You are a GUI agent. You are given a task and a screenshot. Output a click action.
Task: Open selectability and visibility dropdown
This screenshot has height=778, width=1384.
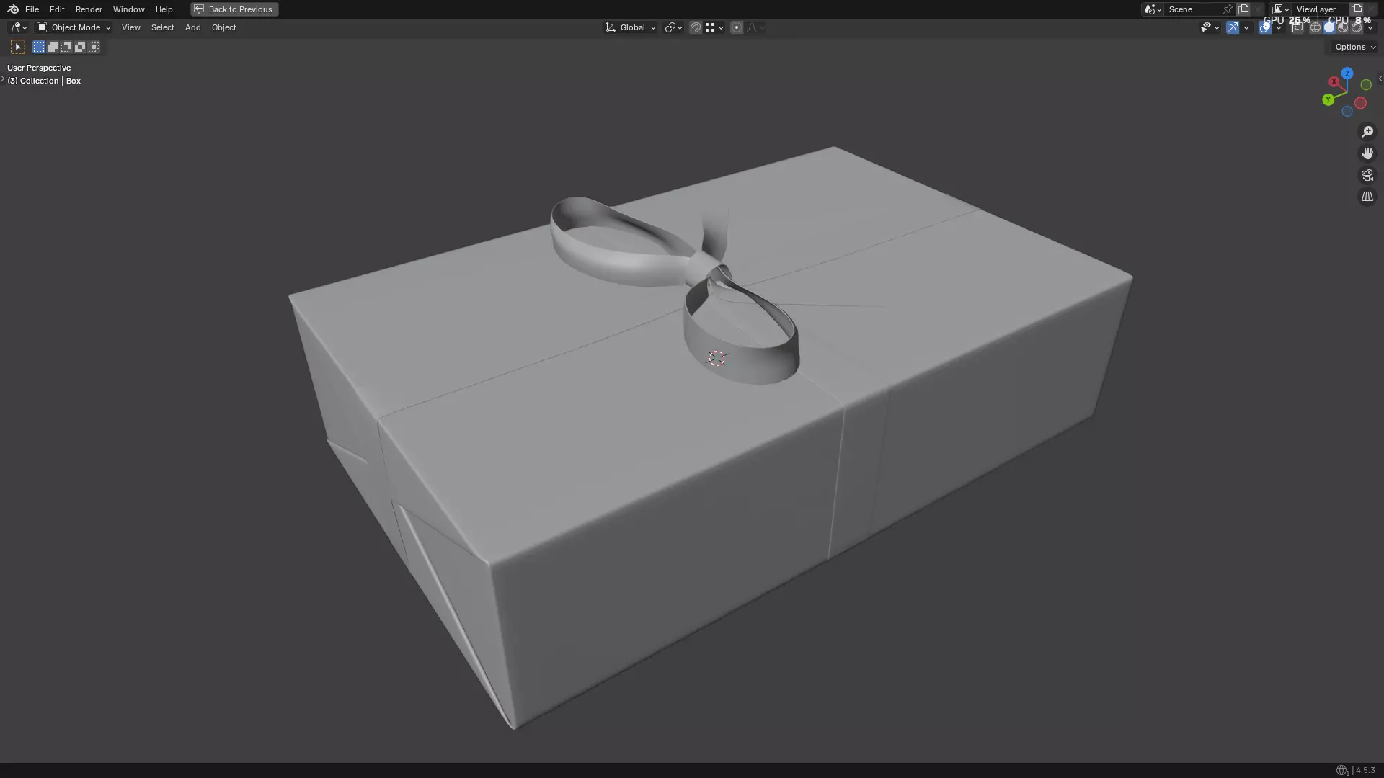pyautogui.click(x=1210, y=27)
